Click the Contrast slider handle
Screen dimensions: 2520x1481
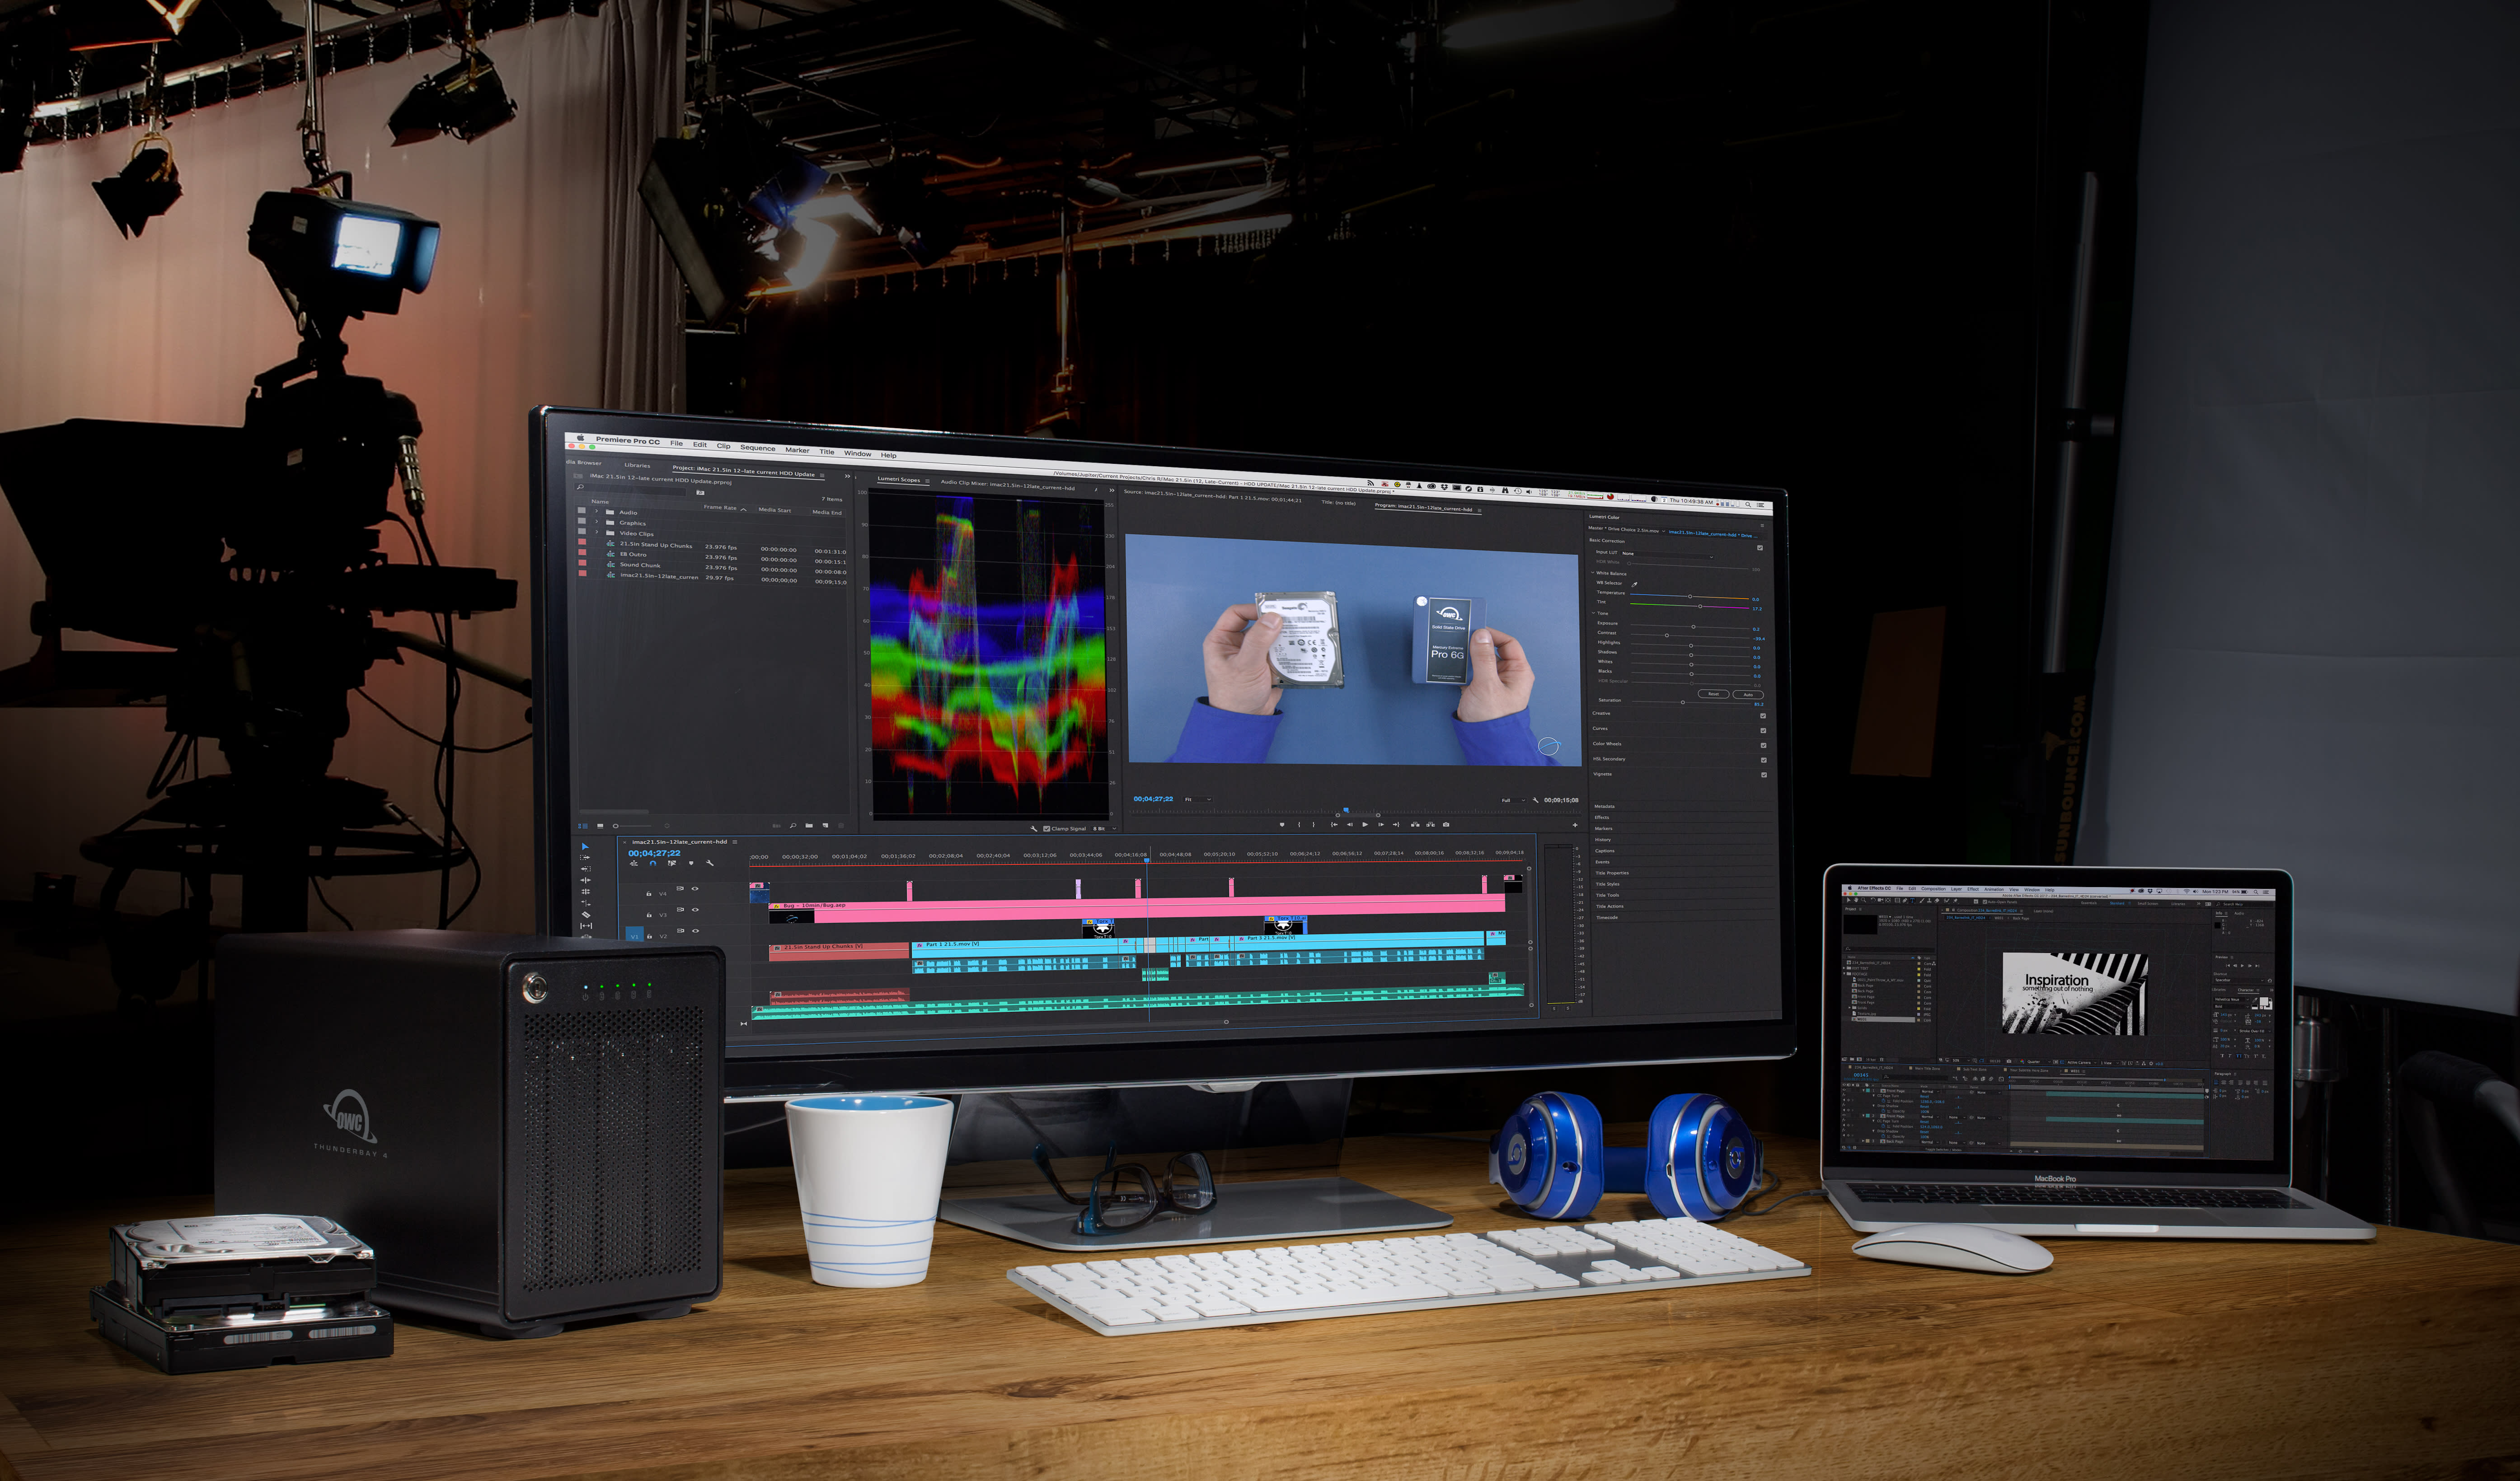1666,635
